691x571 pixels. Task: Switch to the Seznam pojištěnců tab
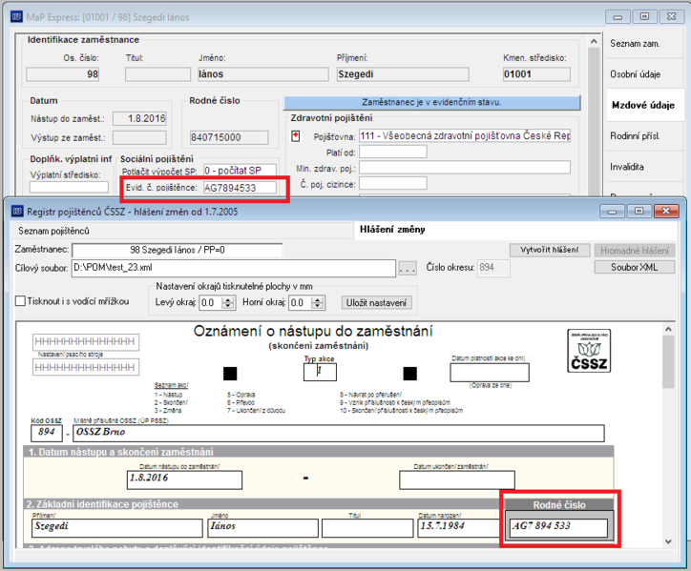[x=53, y=231]
